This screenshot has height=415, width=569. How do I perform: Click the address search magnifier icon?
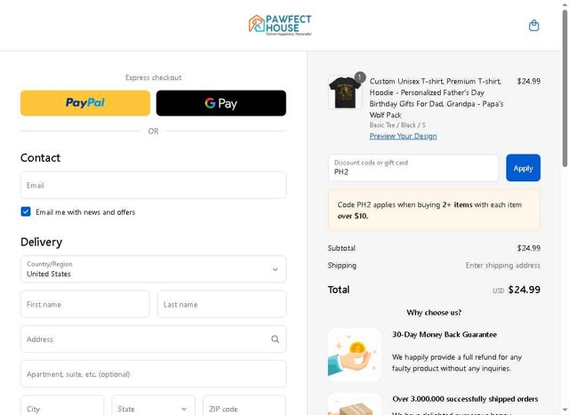tap(275, 339)
